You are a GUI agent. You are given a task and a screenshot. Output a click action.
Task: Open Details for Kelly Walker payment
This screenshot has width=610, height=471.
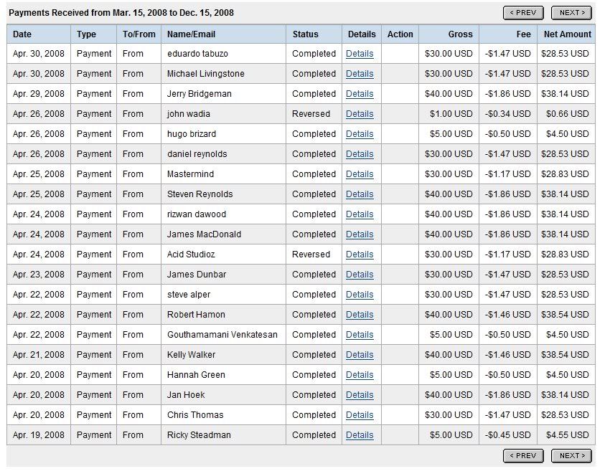[360, 355]
